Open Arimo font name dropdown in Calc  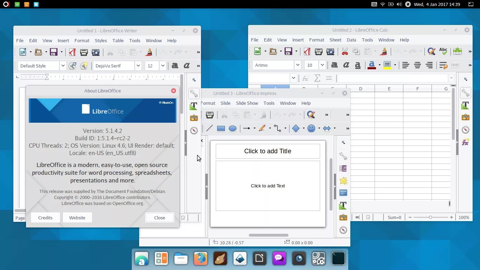pyautogui.click(x=298, y=65)
